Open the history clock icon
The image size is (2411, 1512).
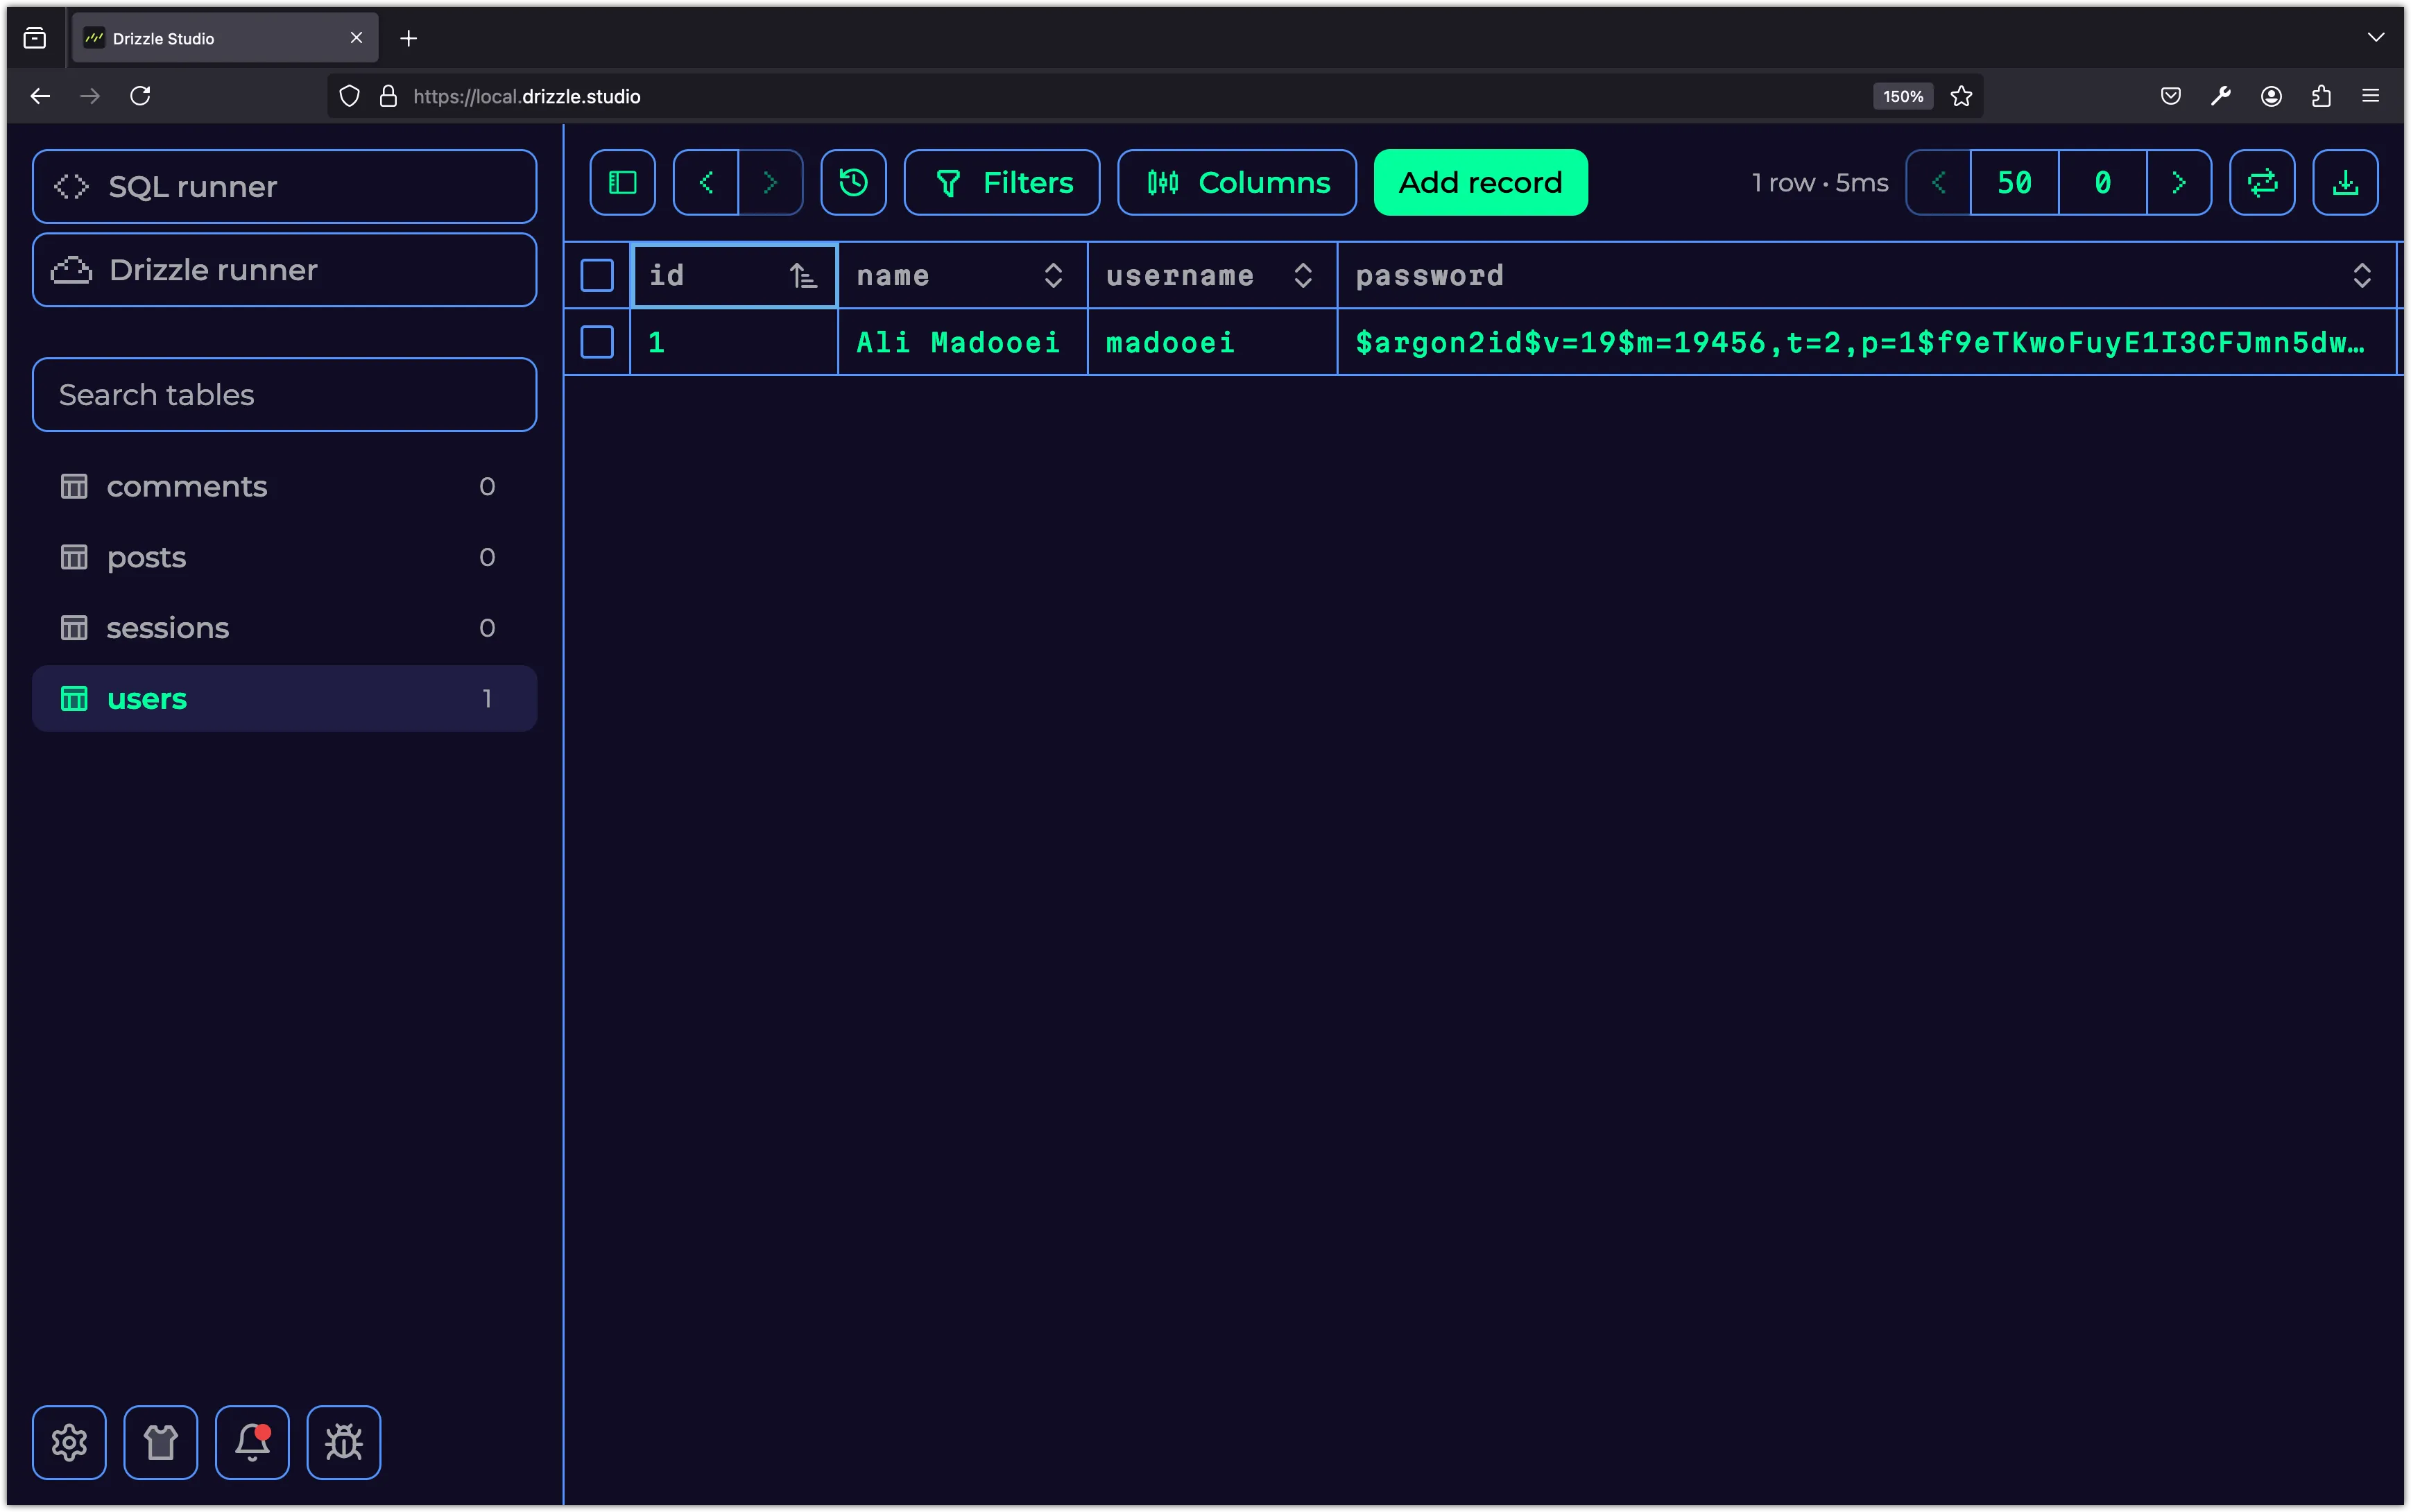[x=853, y=182]
